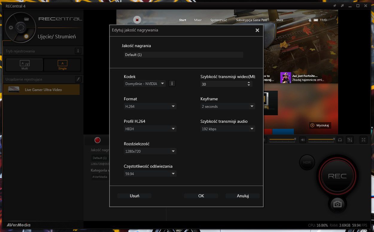Confirm with the OK button
374x232 pixels.
coord(201,196)
